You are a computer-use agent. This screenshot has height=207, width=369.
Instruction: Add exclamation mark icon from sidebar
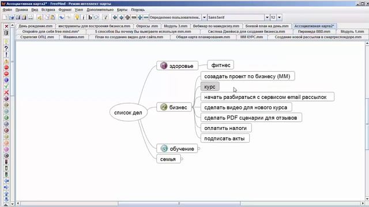pos(6,55)
